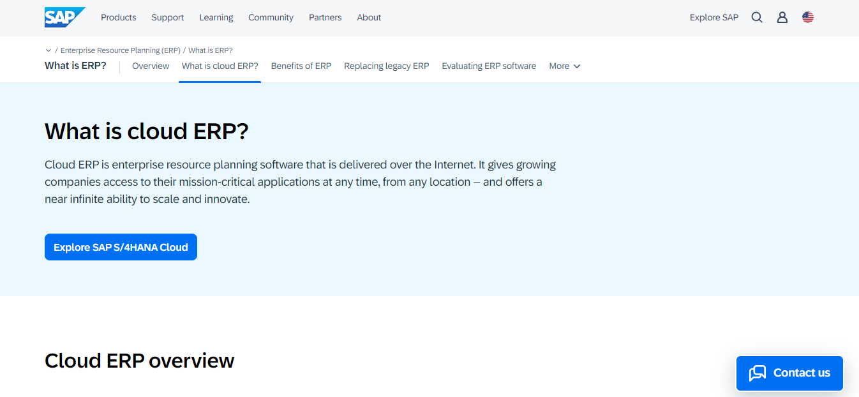This screenshot has height=397, width=859.
Task: Click Enterprise Resource Planning (ERP) breadcrumb link
Action: [x=121, y=50]
